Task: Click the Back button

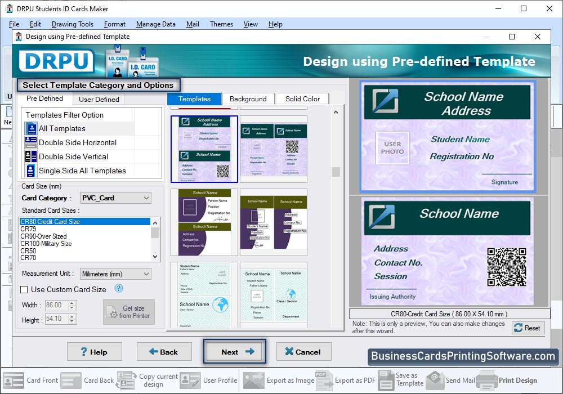Action: pos(164,352)
